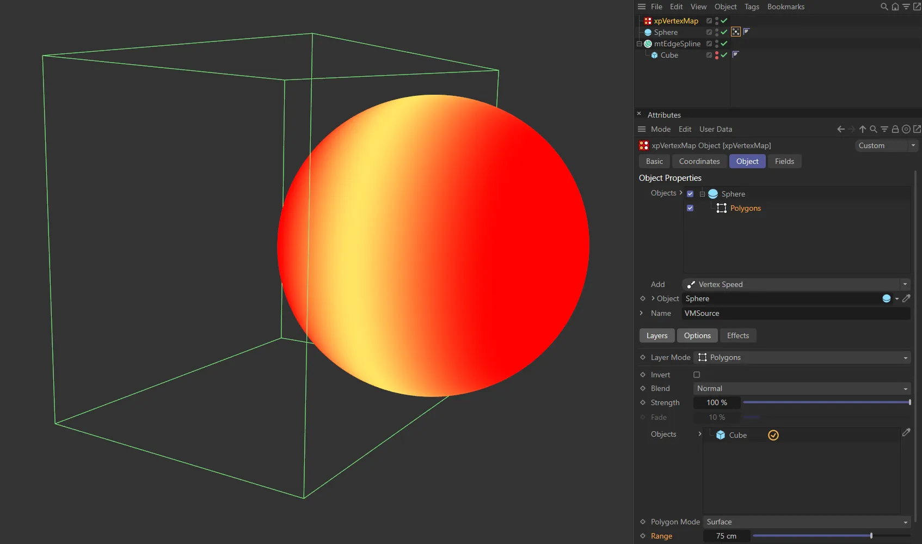Screen dimensions: 922x544
Task: Click the Cube object icon
Action: [654, 55]
